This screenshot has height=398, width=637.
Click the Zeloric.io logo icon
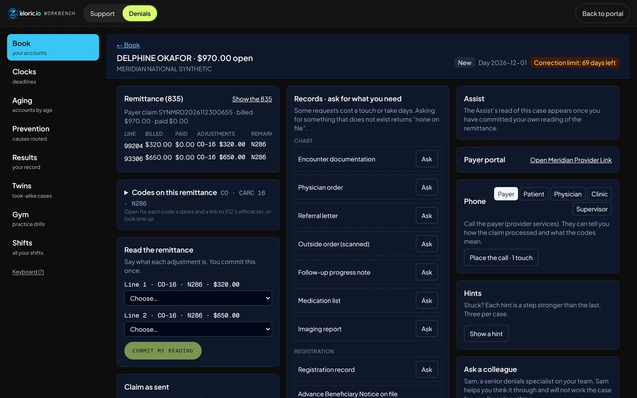click(13, 13)
